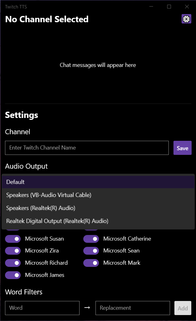Screen dimensions: 196x321
Task: Focus the Enter Twitch Channel Name field
Action: pos(87,148)
